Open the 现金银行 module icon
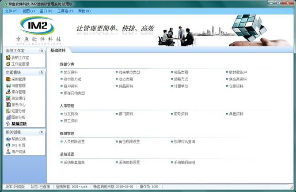The height and width of the screenshot is (192, 296). click(x=8, y=98)
